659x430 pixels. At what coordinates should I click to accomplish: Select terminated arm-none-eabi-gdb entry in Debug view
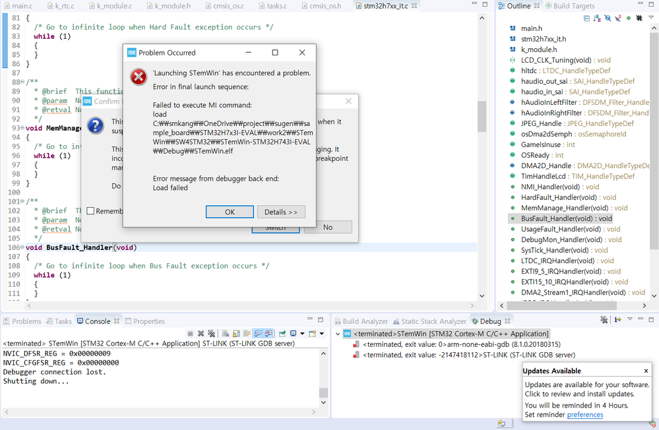tap(457, 344)
